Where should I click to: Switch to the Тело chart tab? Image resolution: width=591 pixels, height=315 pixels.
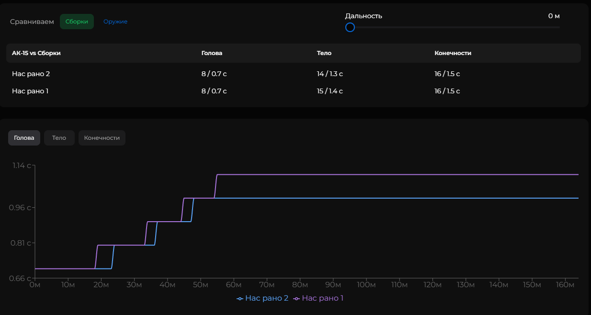[x=59, y=138]
